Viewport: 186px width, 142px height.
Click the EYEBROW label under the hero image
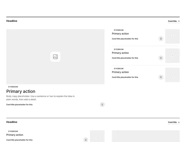13,87
